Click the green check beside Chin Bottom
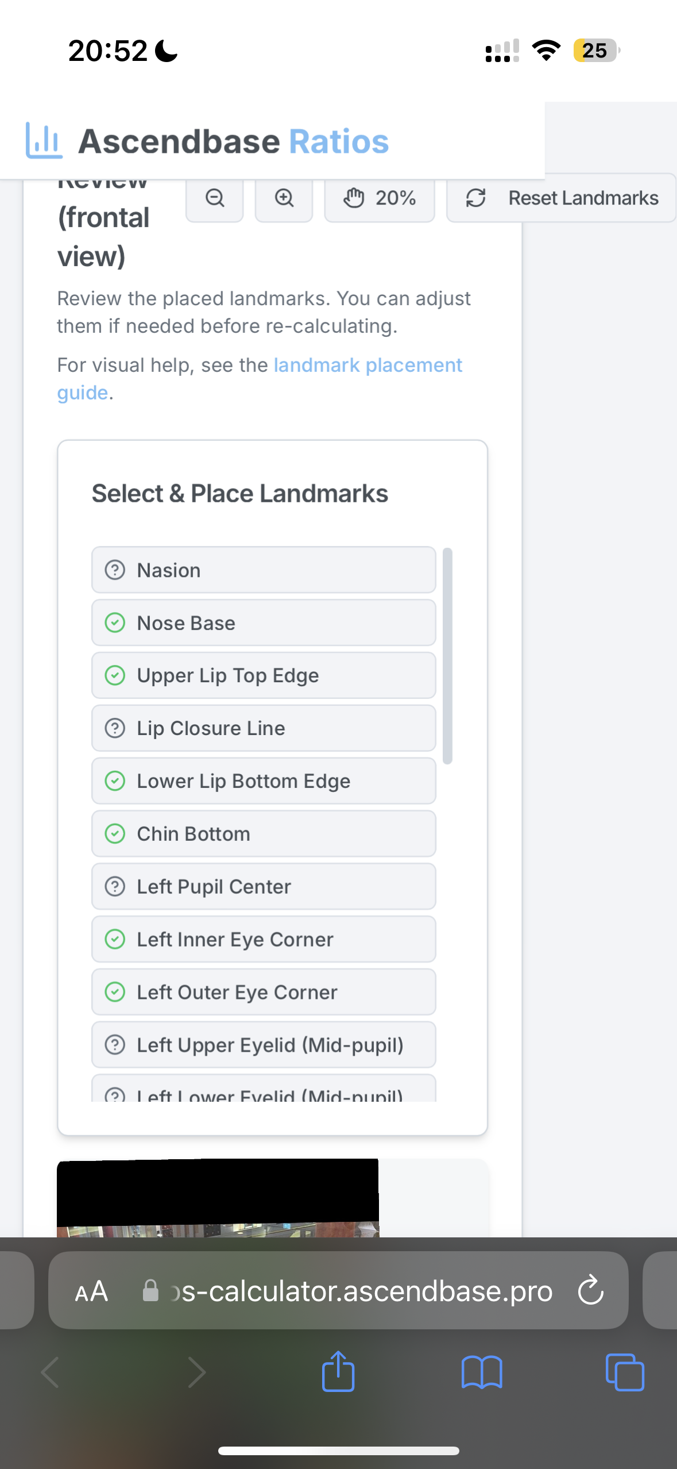The width and height of the screenshot is (677, 1469). [115, 834]
